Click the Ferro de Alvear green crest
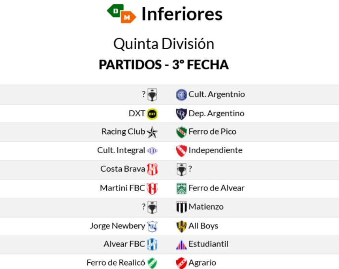The image size is (339, 269). [x=181, y=189]
